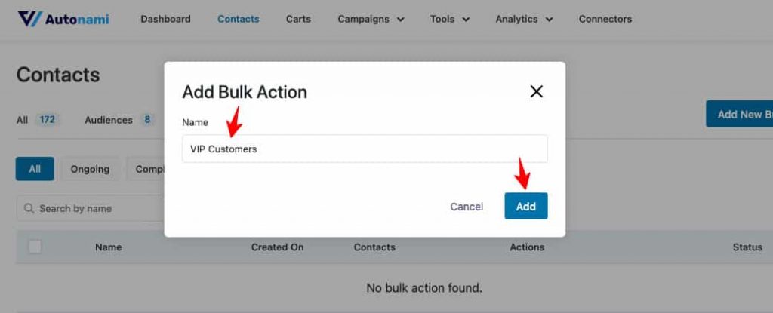Open the Carts page
773x313 pixels.
pyautogui.click(x=298, y=19)
